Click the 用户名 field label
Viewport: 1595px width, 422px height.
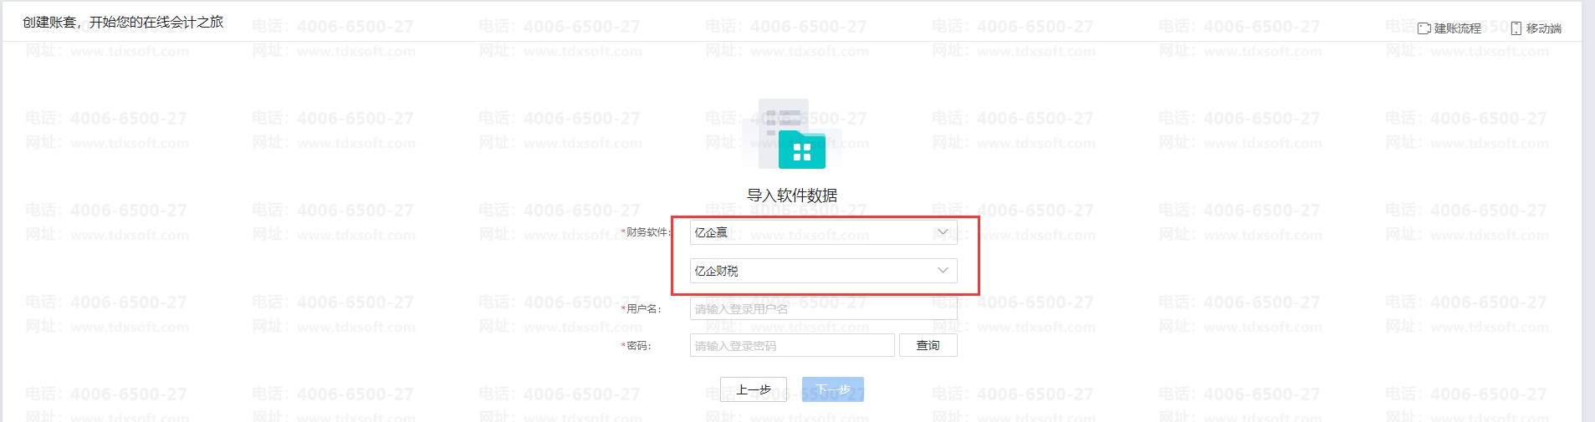[x=643, y=309]
